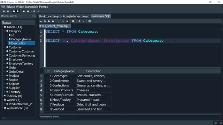The height and width of the screenshot is (125, 223).
Task: Expand the Product table node
Action: (x=5, y=76)
